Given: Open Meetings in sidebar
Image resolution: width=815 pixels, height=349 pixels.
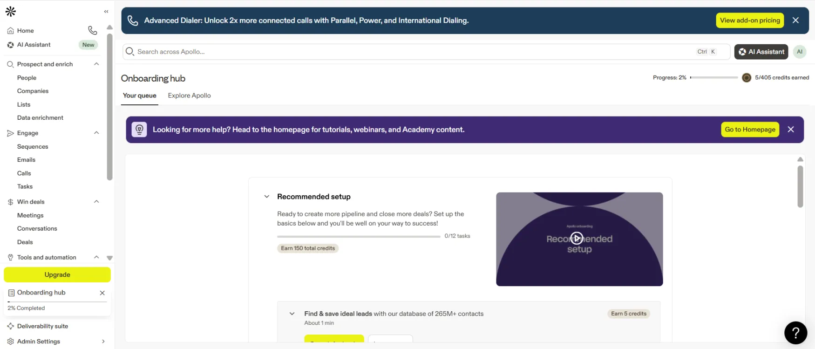Looking at the screenshot, I should tap(30, 215).
